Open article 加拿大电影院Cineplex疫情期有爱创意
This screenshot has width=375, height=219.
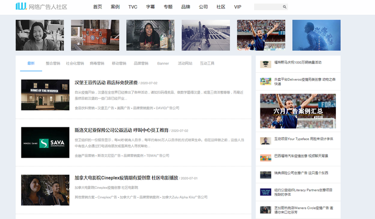(126, 178)
